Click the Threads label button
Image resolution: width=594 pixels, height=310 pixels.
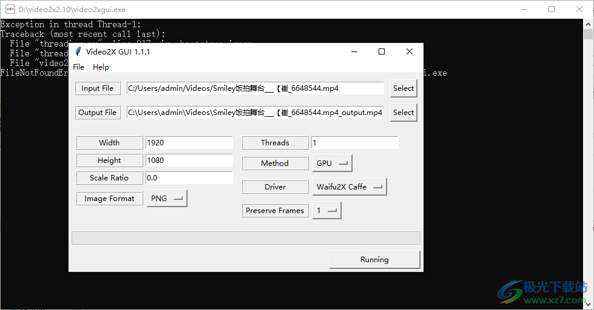[x=275, y=142]
